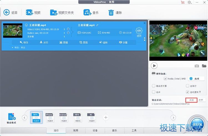208x136 pixels.
Task: Click 打开 to open output folder
Action: (x=201, y=100)
